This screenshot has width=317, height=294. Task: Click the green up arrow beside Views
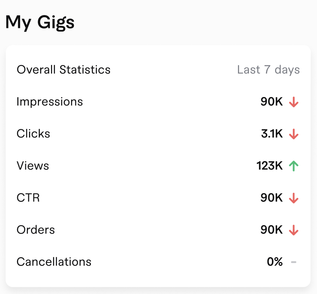pos(293,166)
